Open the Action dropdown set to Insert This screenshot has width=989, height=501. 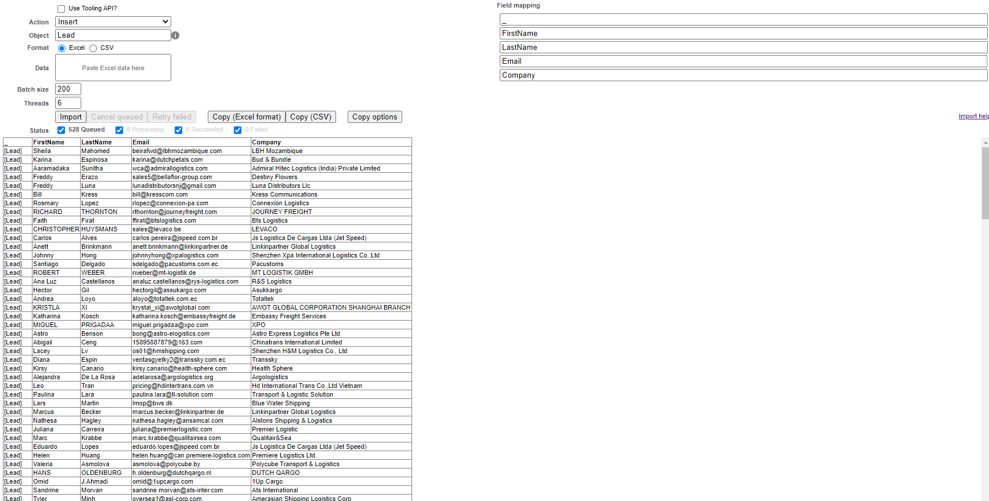point(113,22)
